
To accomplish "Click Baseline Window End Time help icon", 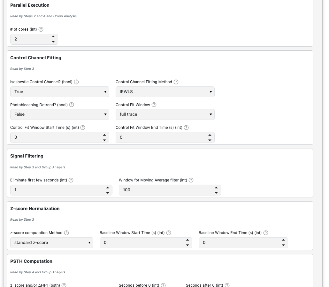I will click(266, 233).
